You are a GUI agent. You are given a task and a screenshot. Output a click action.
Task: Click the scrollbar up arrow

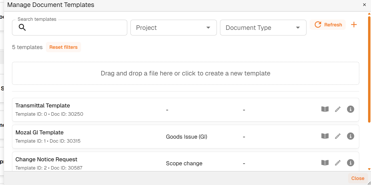point(369,14)
